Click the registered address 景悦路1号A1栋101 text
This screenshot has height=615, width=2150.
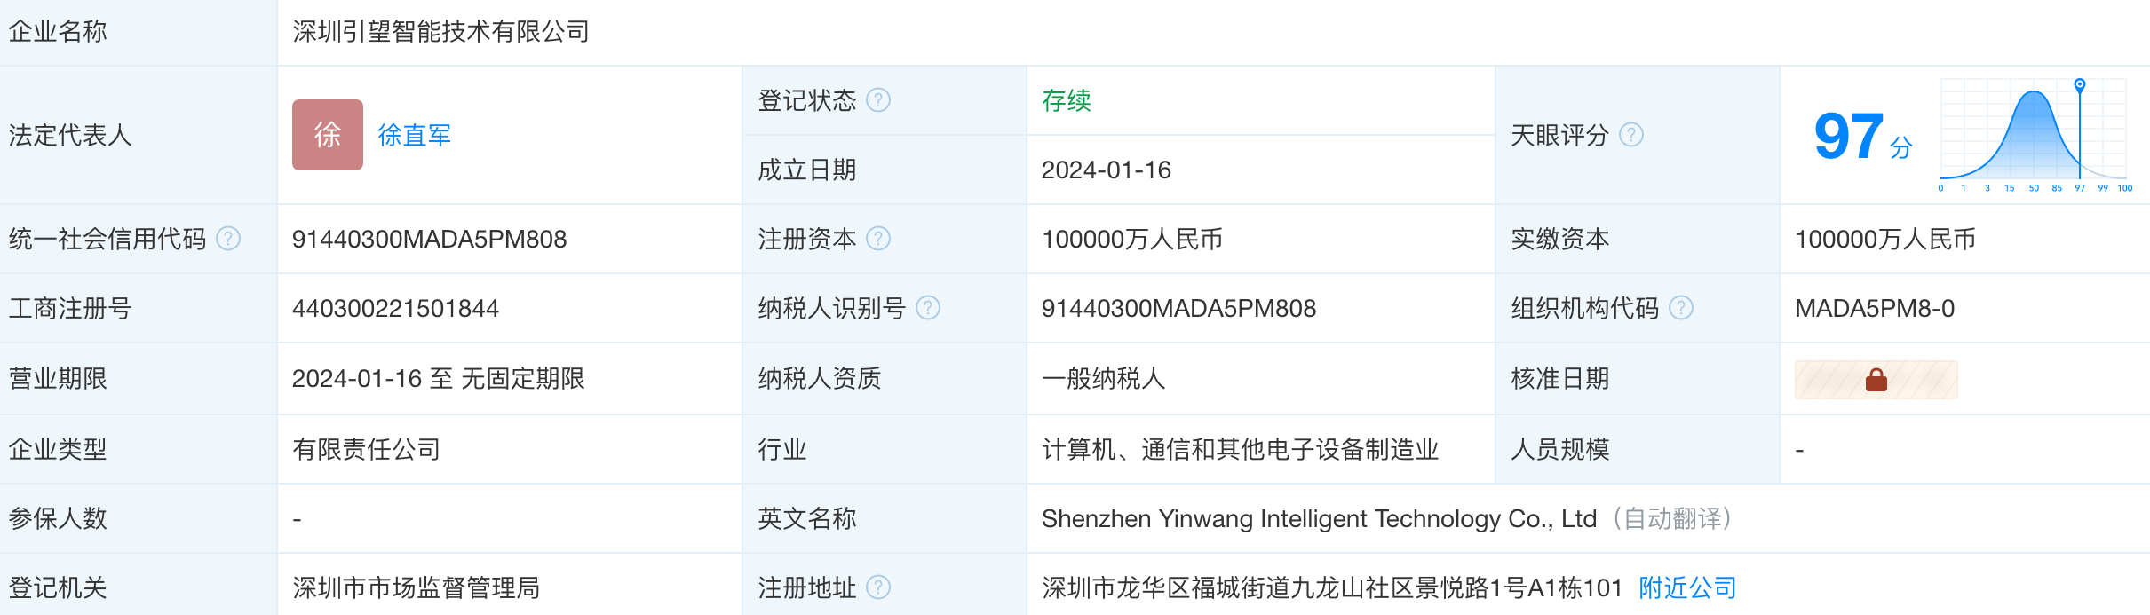click(x=1331, y=587)
